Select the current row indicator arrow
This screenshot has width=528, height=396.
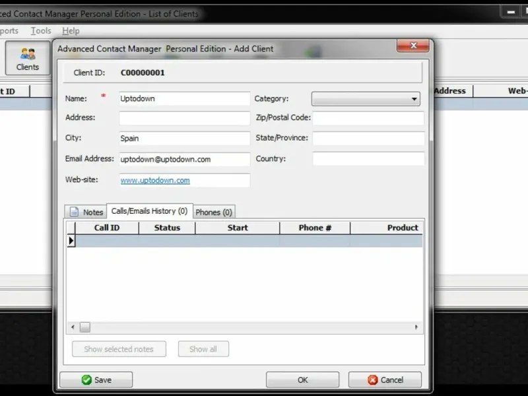(x=71, y=241)
